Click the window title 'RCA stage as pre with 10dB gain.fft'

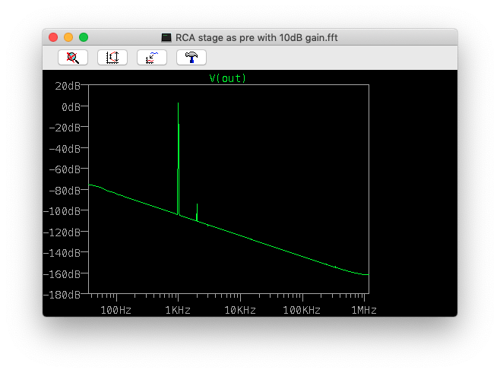pyautogui.click(x=256, y=38)
